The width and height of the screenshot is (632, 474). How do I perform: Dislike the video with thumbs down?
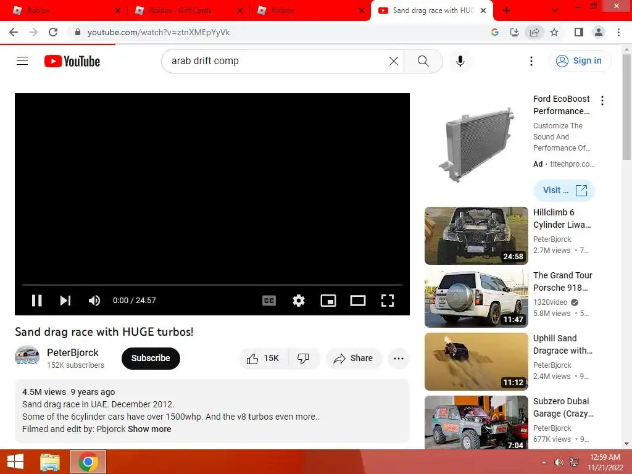tap(304, 359)
